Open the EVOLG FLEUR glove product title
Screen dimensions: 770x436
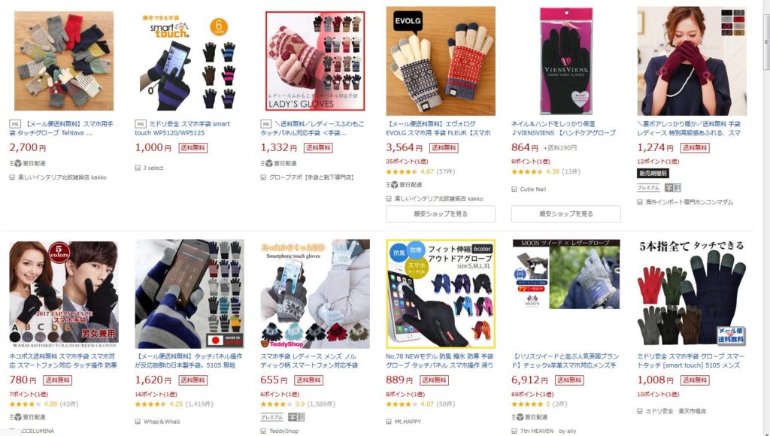pyautogui.click(x=438, y=129)
